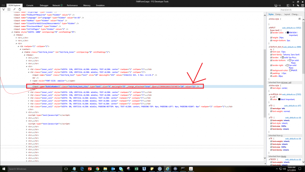
Task: Expand the td inner_cell WIDTH 35% node
Action: 29,95
